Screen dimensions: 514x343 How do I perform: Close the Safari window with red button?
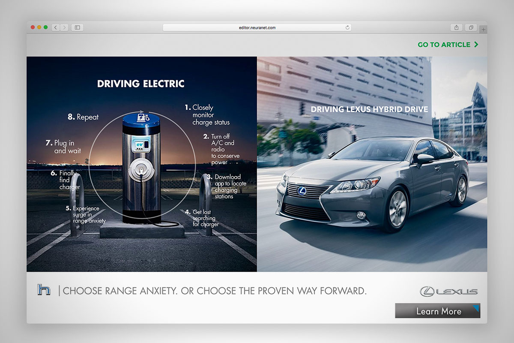[33, 27]
